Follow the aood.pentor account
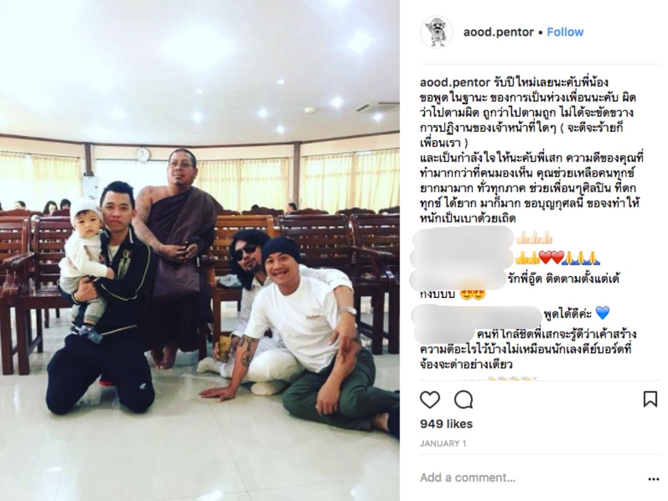Viewport: 668px width, 501px height. click(565, 32)
